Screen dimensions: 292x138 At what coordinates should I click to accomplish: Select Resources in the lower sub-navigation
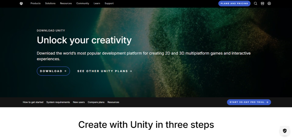tap(113, 102)
